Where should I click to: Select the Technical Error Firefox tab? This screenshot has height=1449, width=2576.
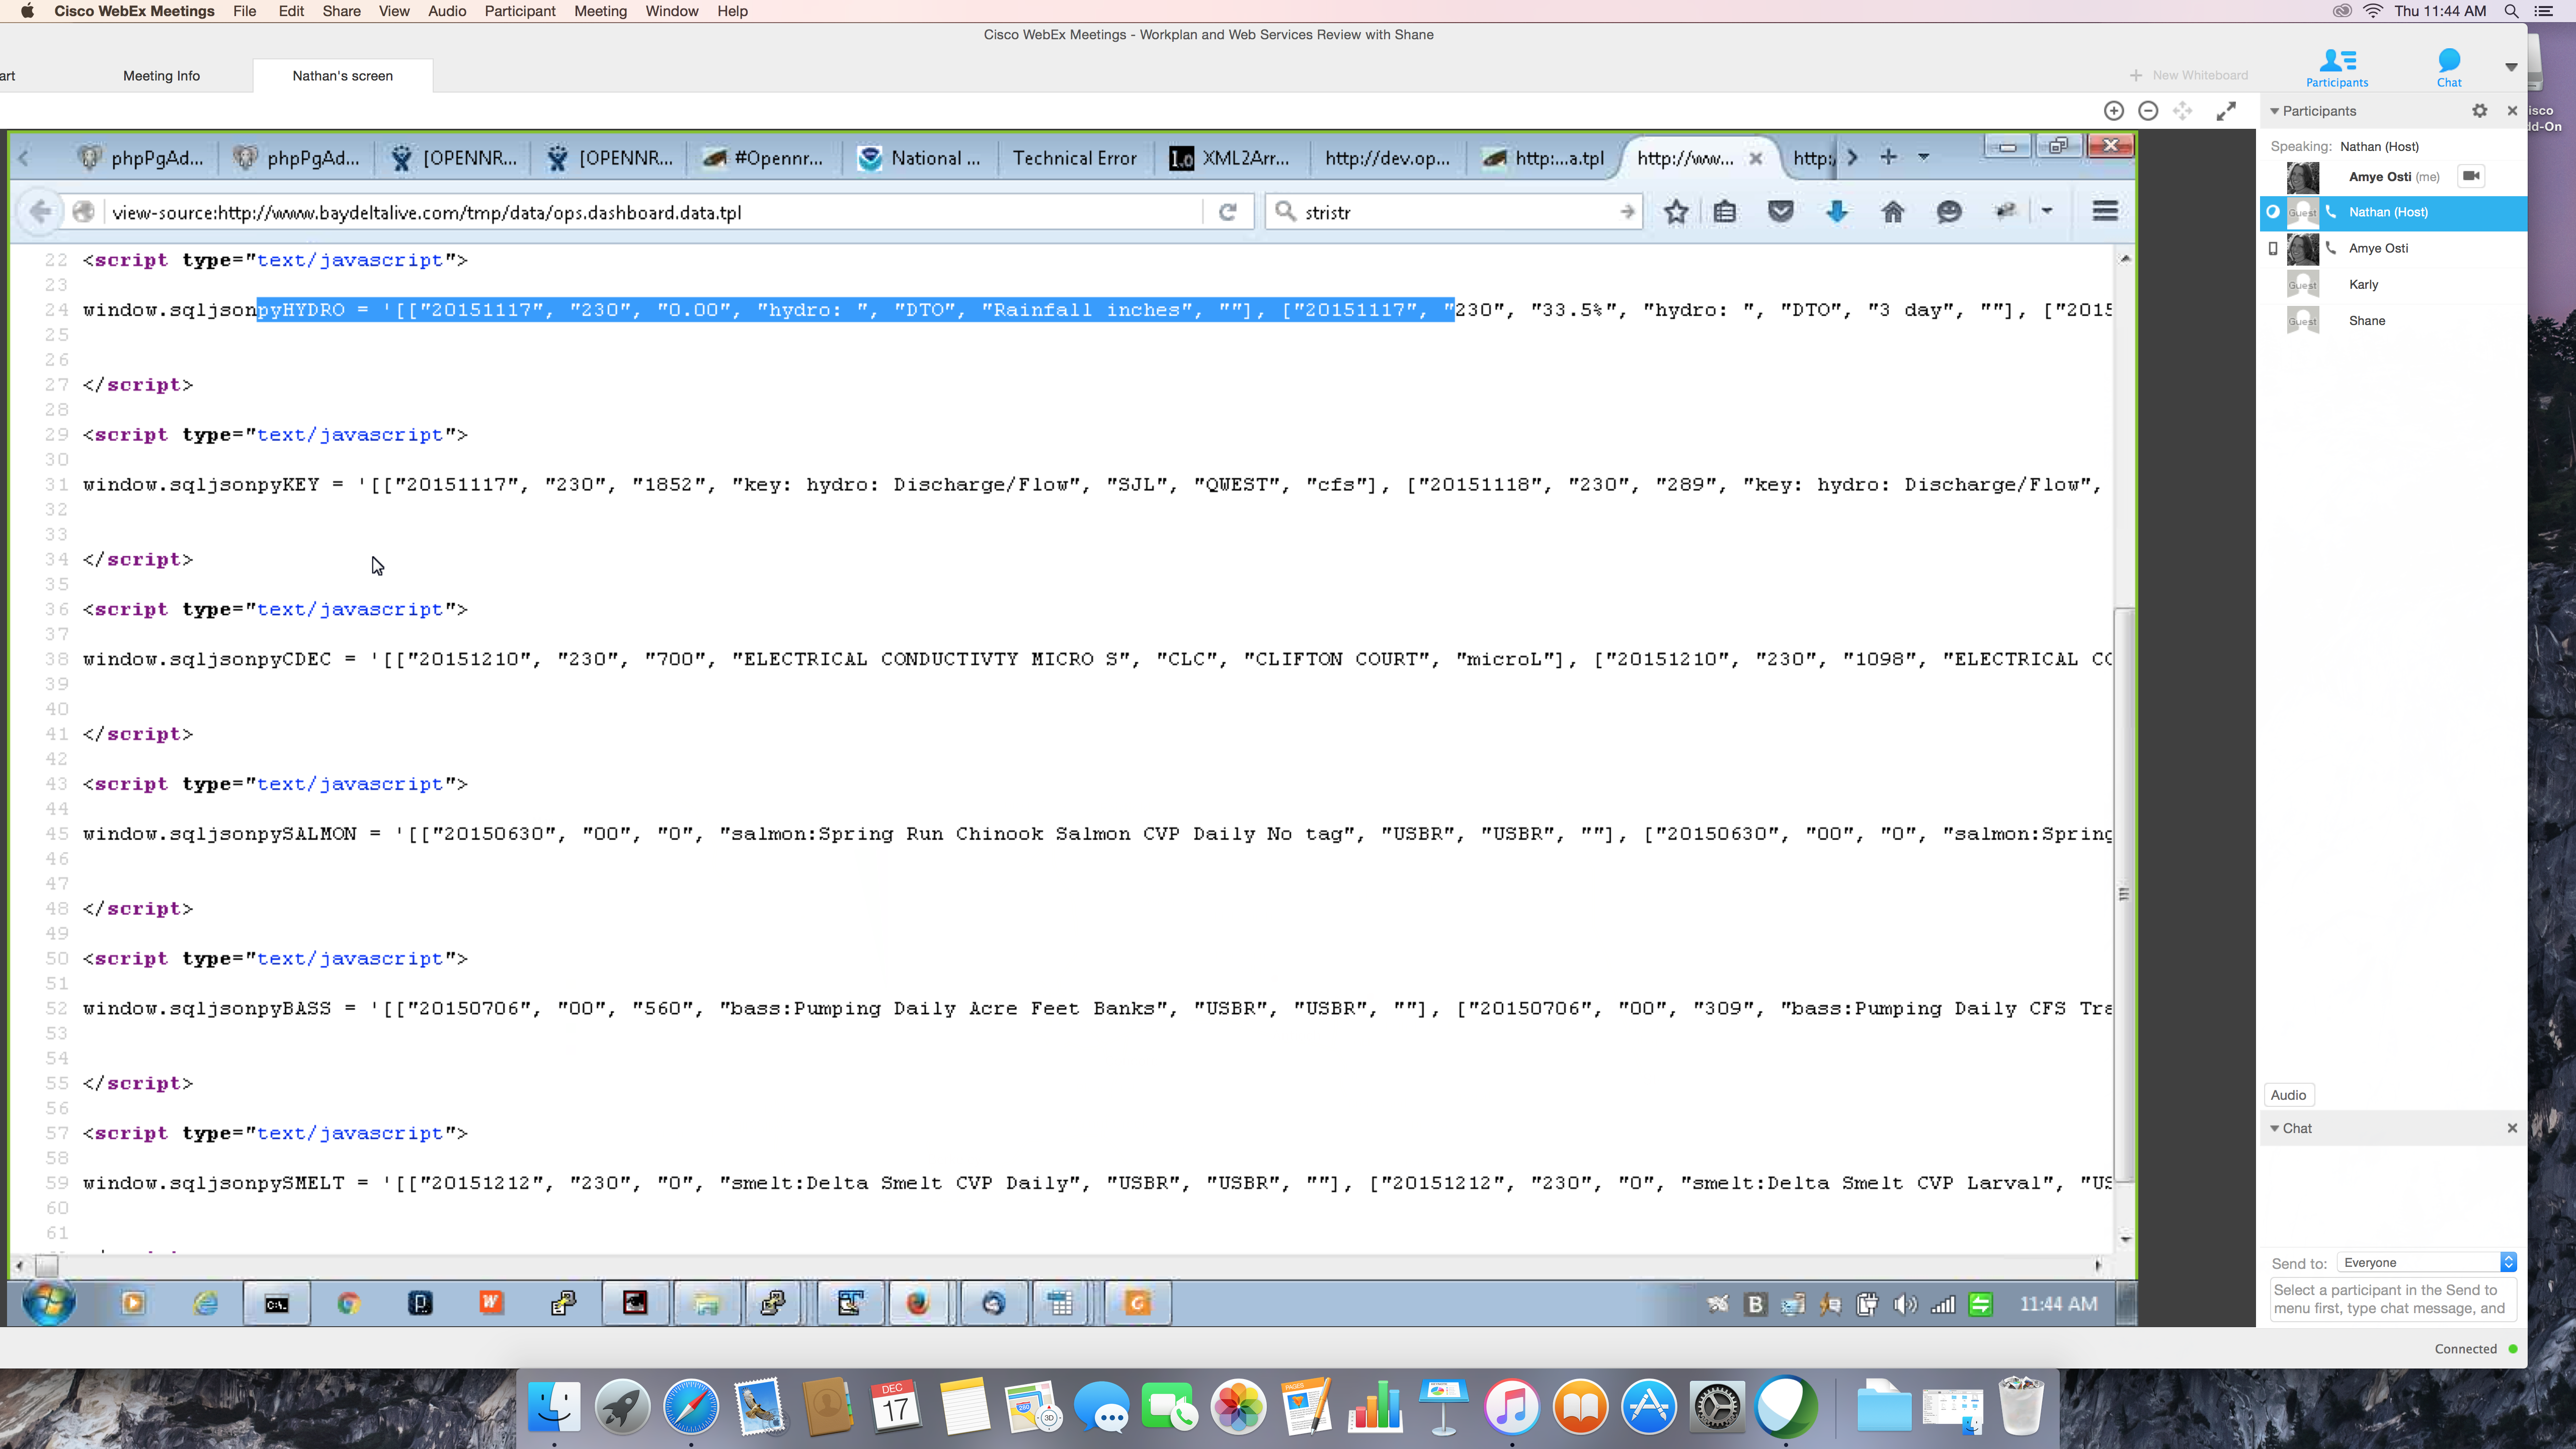(1075, 158)
